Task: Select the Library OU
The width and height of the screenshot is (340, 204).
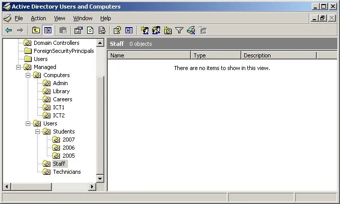Action: pyautogui.click(x=61, y=91)
